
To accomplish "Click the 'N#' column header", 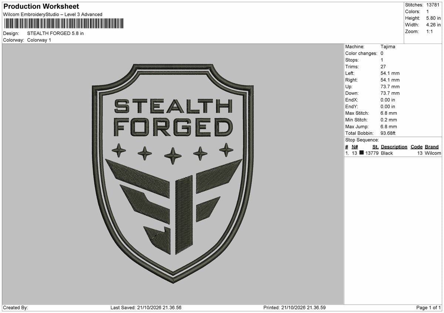I will (355, 147).
